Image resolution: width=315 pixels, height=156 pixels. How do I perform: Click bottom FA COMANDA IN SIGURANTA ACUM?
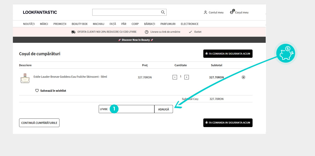[x=228, y=123]
